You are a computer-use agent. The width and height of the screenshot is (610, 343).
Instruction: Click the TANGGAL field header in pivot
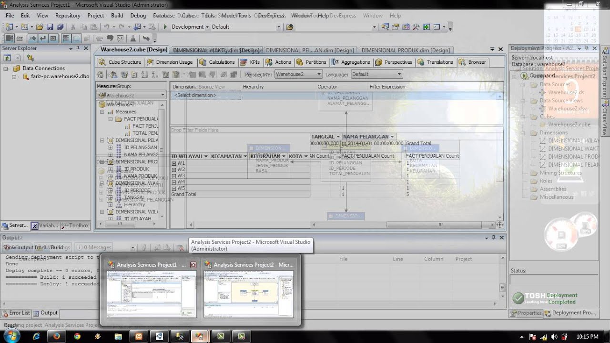[x=325, y=137]
